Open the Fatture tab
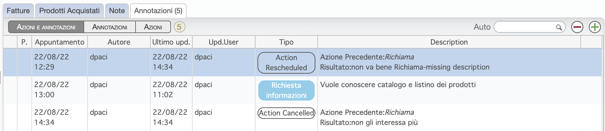Image resolution: width=605 pixels, height=131 pixels. click(18, 10)
